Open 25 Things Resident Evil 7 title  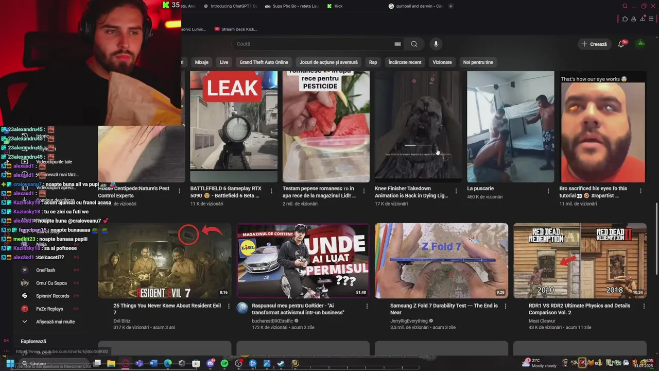click(x=167, y=309)
